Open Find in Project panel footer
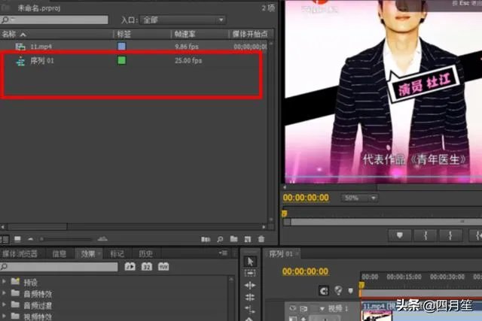 (x=220, y=239)
